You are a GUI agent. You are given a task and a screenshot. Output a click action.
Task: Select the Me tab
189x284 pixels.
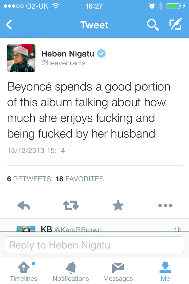(x=165, y=272)
